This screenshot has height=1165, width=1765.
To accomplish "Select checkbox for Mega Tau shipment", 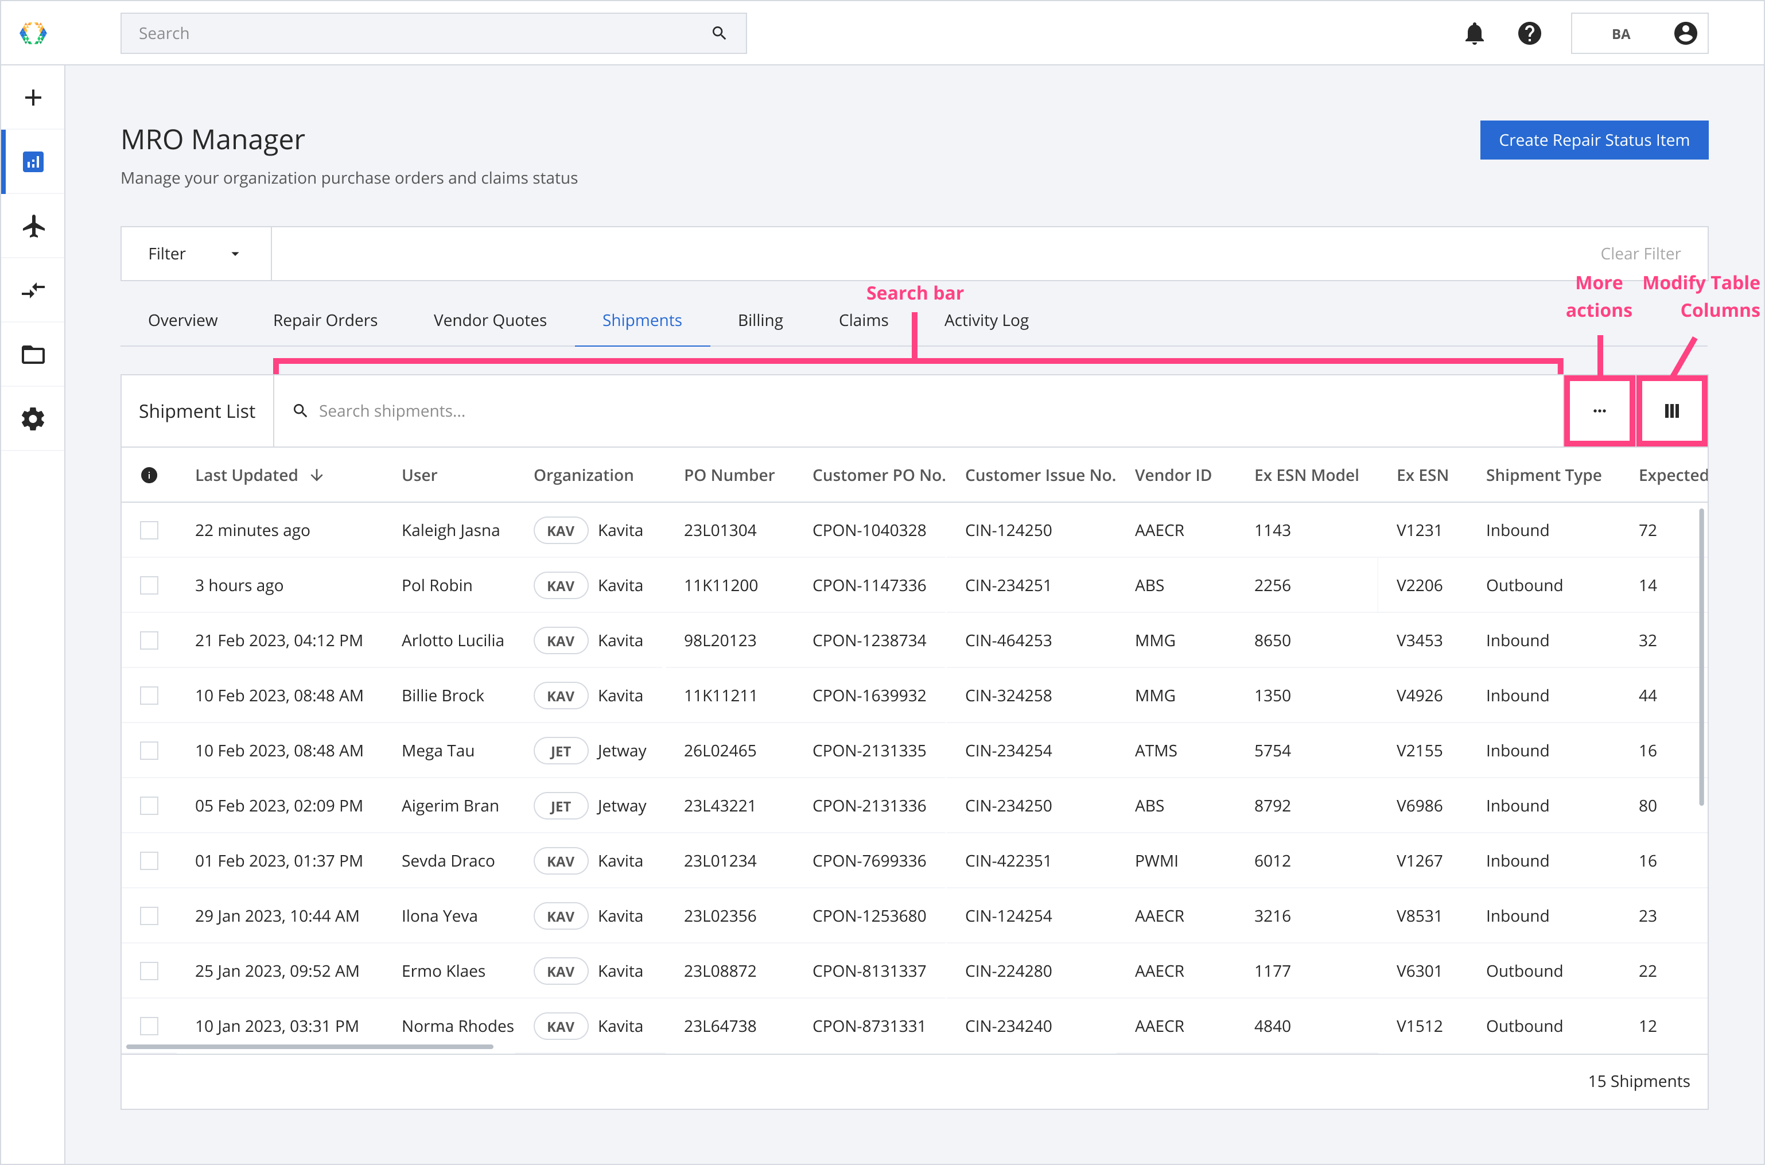I will coord(149,751).
